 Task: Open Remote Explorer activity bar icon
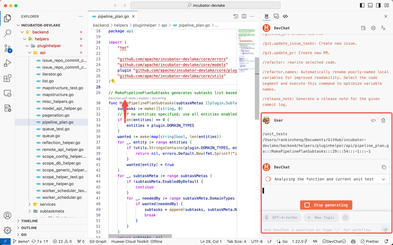point(7,93)
